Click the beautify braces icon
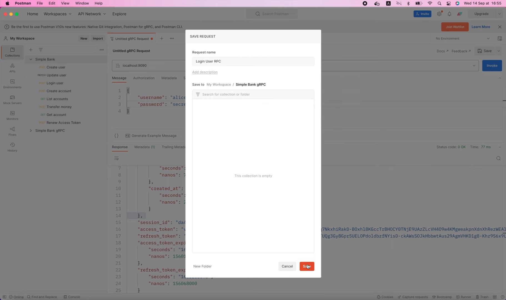The width and height of the screenshot is (506, 300). click(117, 136)
